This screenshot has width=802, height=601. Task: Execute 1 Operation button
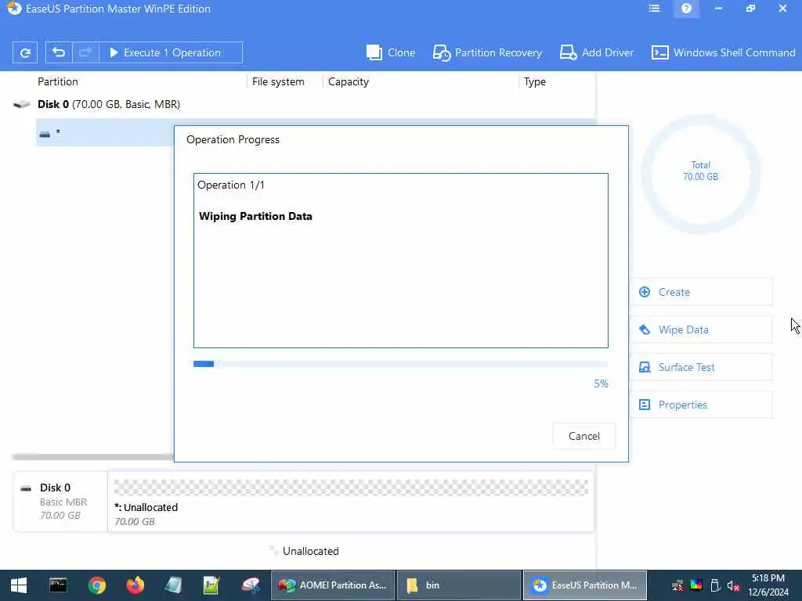pos(170,52)
